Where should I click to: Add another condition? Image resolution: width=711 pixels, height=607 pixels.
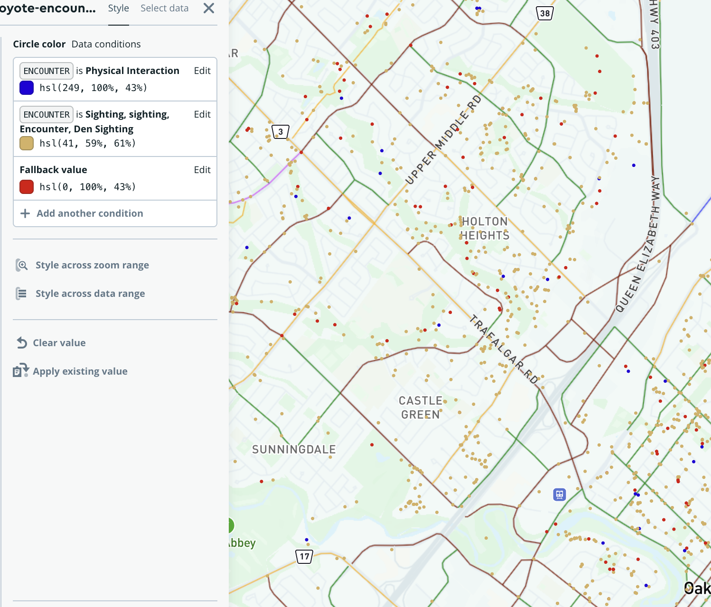(x=90, y=213)
